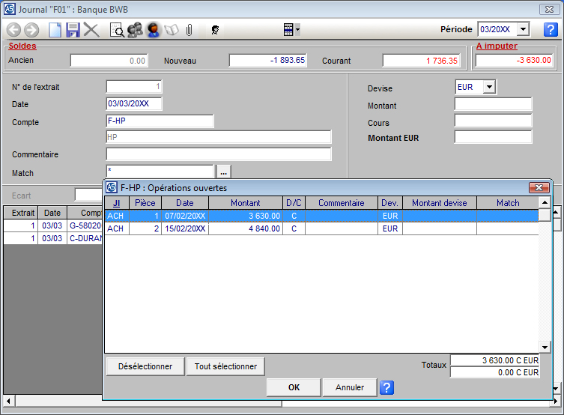Sort by the Jl column header
The height and width of the screenshot is (415, 564).
click(116, 203)
